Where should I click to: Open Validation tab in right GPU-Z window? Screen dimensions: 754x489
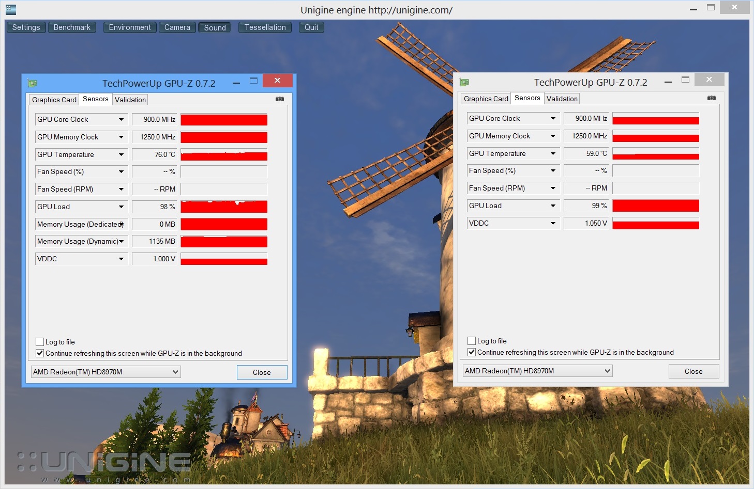[562, 99]
